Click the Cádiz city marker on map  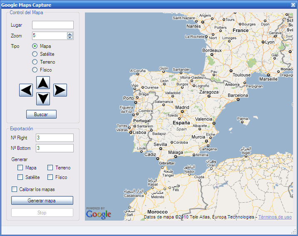point(158,159)
